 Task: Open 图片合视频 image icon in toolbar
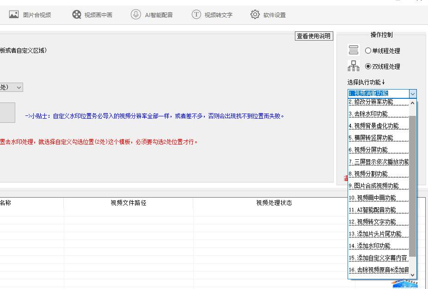pyautogui.click(x=14, y=14)
